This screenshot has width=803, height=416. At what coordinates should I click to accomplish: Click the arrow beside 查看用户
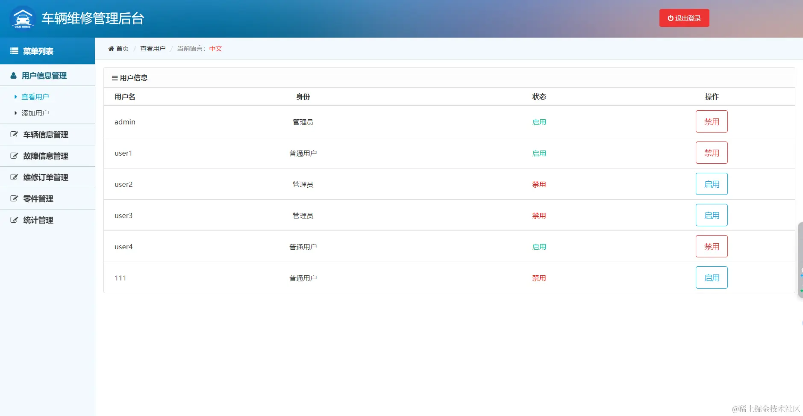16,97
